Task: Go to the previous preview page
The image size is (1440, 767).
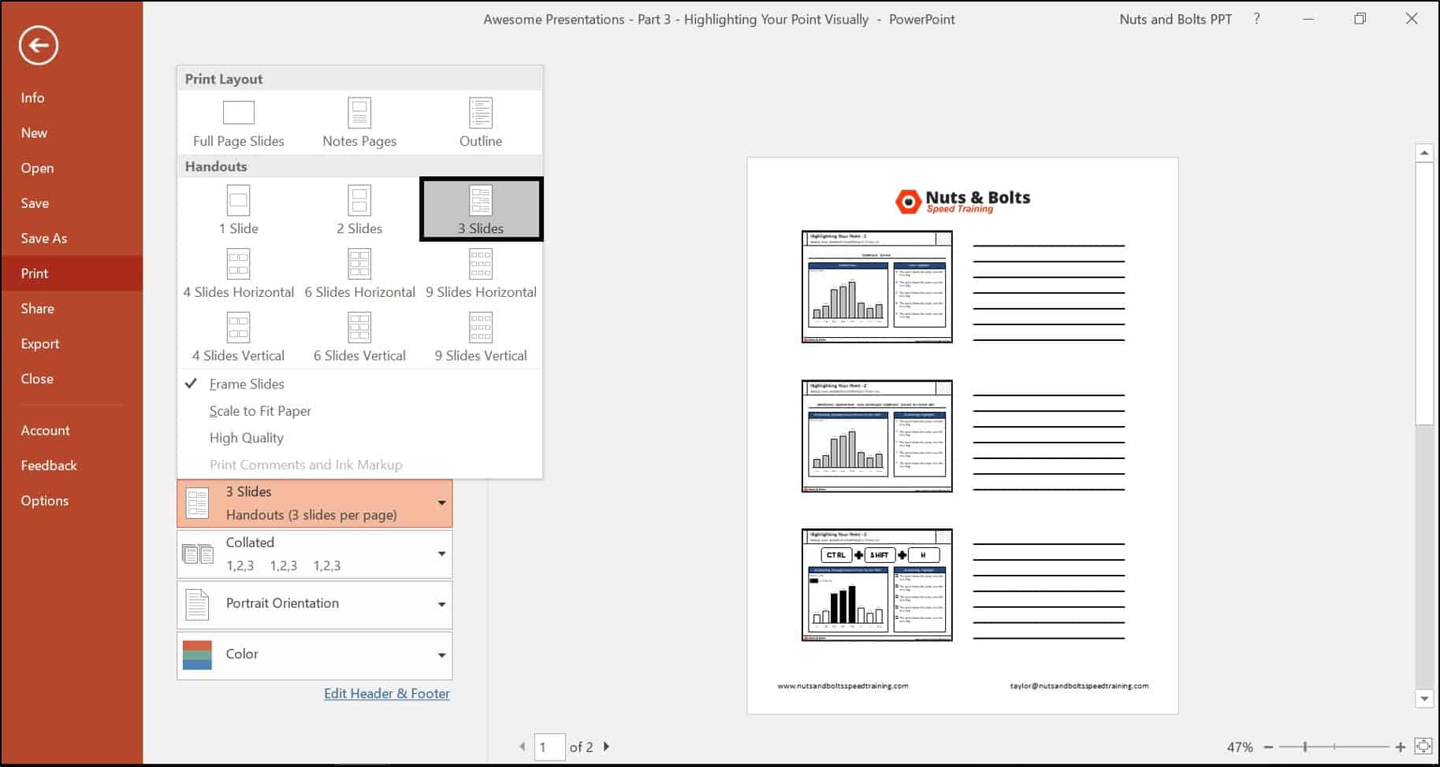Action: tap(522, 747)
